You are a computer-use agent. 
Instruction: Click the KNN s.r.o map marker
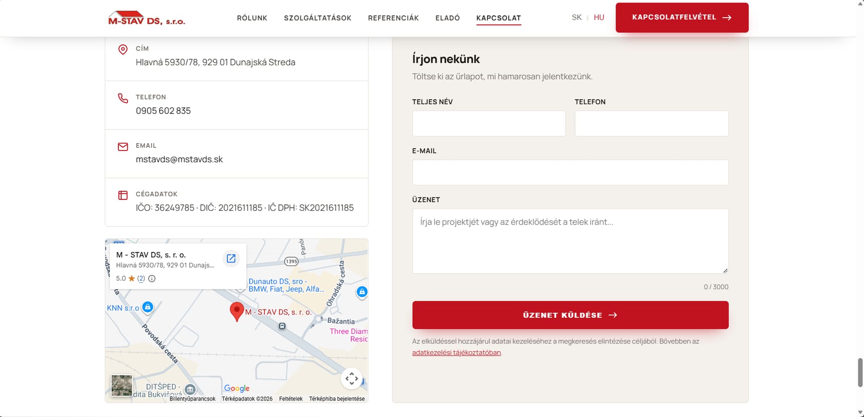[148, 307]
